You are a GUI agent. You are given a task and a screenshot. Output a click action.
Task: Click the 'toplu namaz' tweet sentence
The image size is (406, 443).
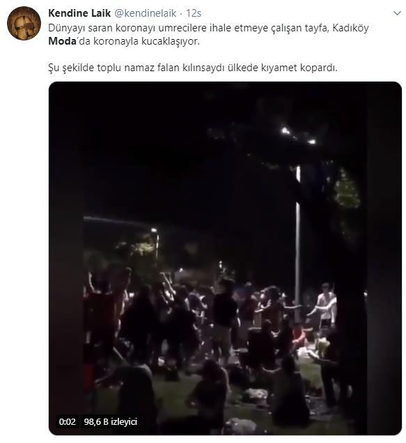(x=193, y=68)
